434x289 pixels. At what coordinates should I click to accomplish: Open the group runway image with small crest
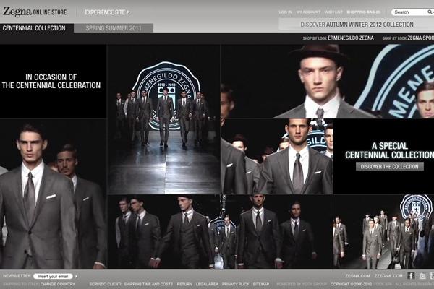tap(383, 232)
